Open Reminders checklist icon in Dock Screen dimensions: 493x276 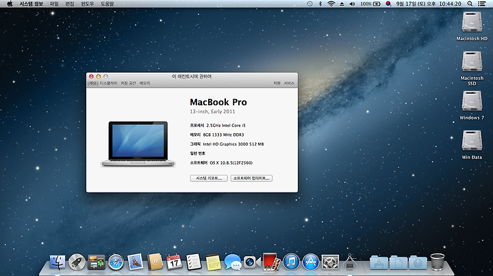(x=194, y=262)
